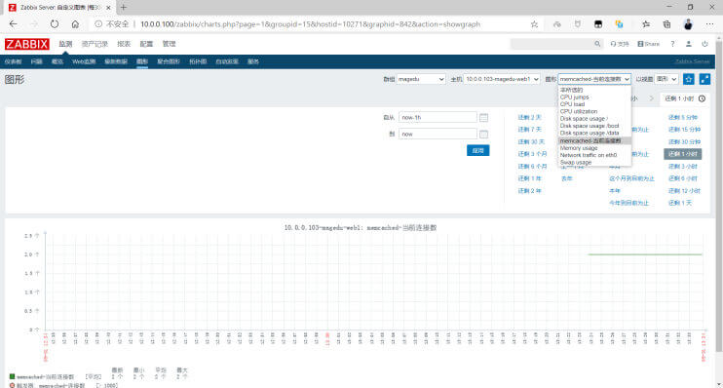723x388 pixels.
Task: Select CPU utilization in graph list
Action: 579,112
